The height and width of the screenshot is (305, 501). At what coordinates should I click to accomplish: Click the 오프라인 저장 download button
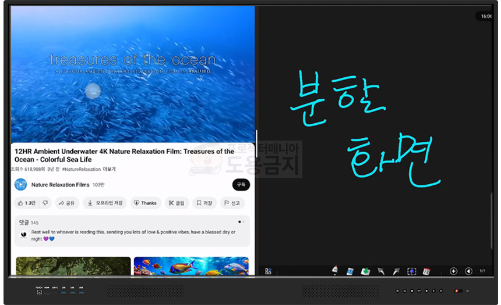click(x=105, y=203)
